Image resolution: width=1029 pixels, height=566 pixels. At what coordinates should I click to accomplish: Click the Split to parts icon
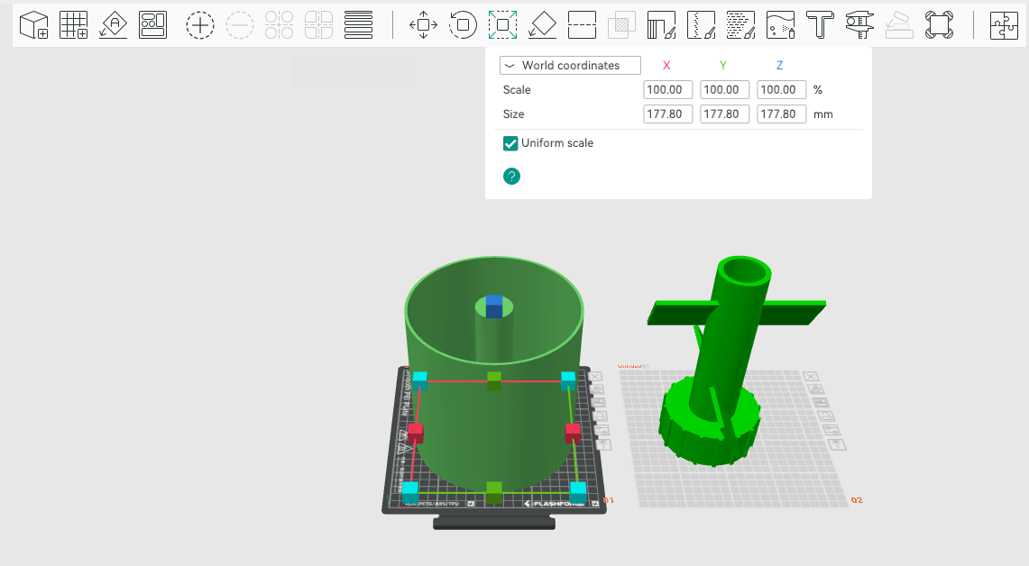point(319,25)
